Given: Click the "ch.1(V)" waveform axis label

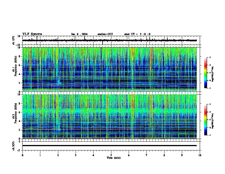Looking at the screenshot, I should coord(14,40).
